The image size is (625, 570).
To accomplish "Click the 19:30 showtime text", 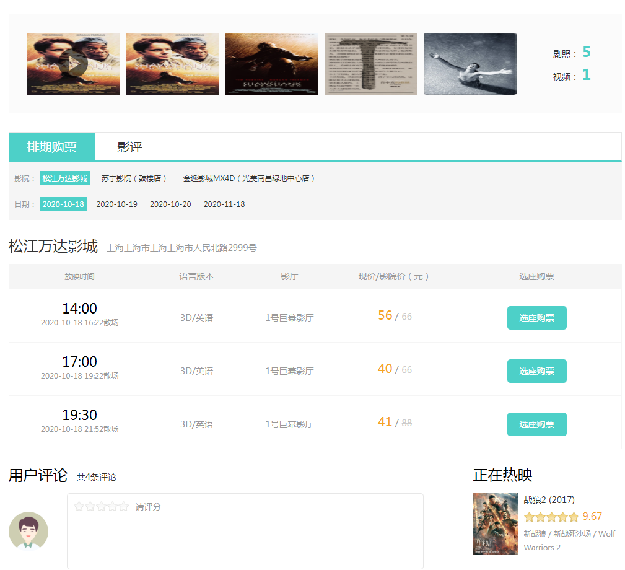I will [80, 415].
